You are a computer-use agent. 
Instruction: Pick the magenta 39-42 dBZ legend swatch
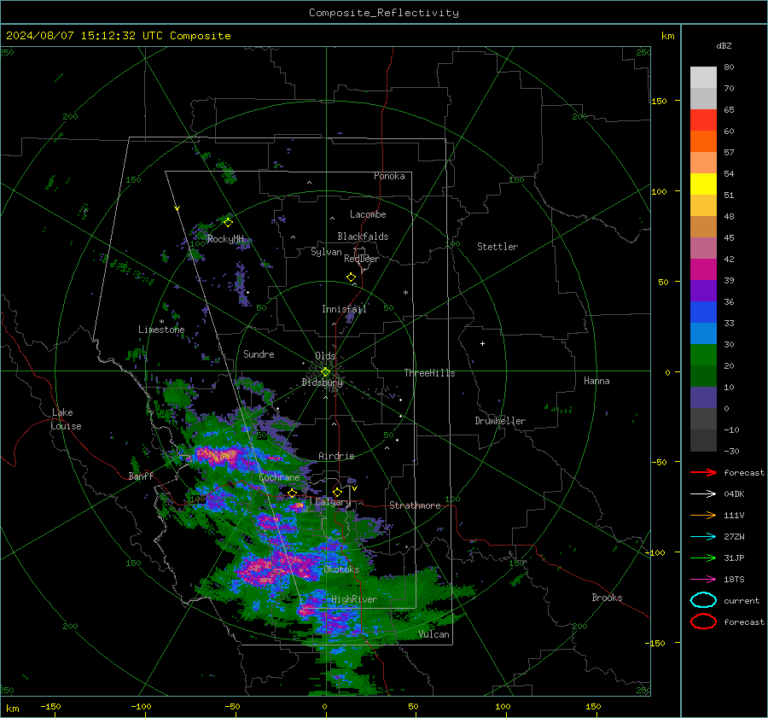pos(703,270)
